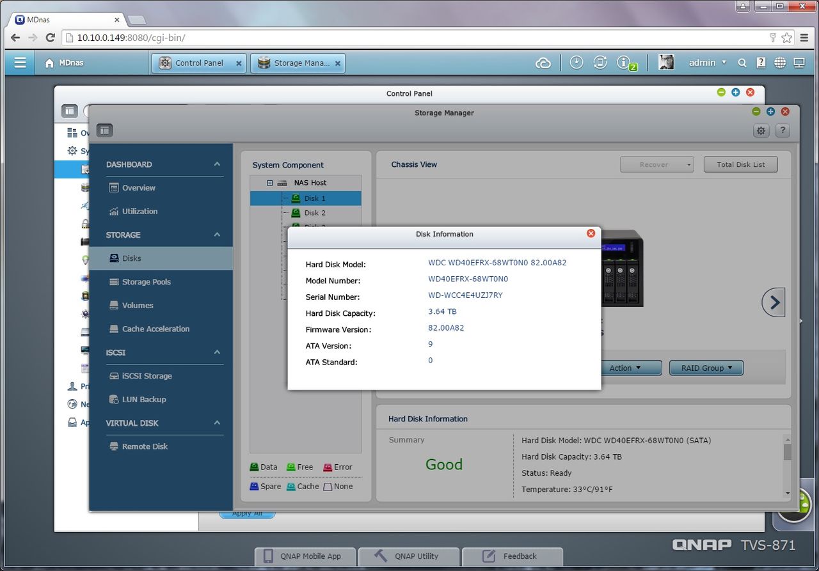Open the language globe icon
The height and width of the screenshot is (571, 819).
click(x=780, y=63)
